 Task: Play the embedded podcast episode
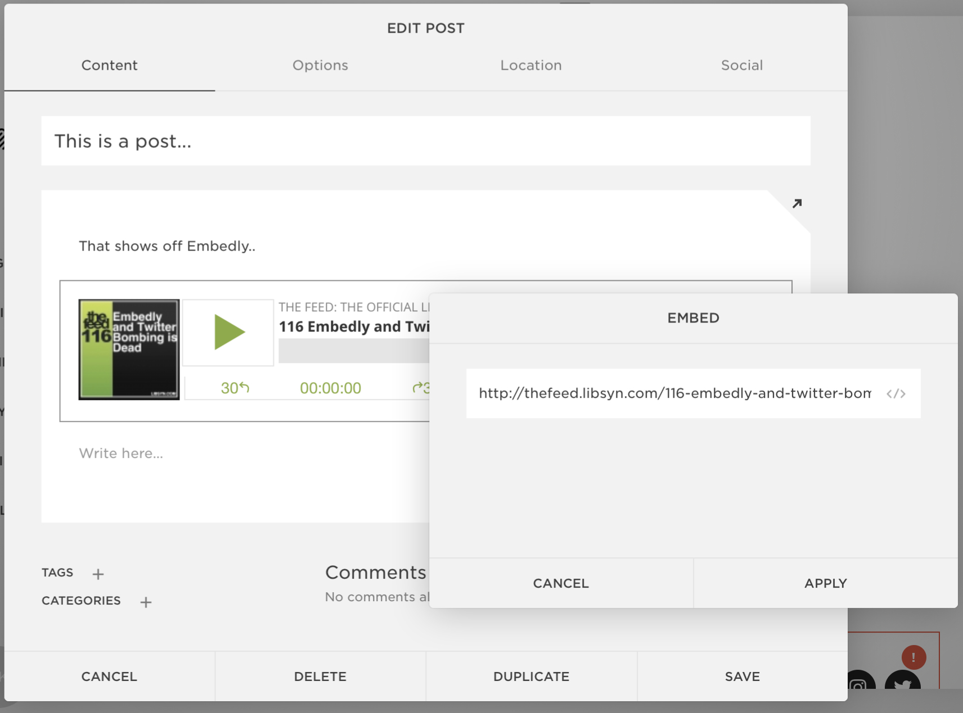pos(229,333)
